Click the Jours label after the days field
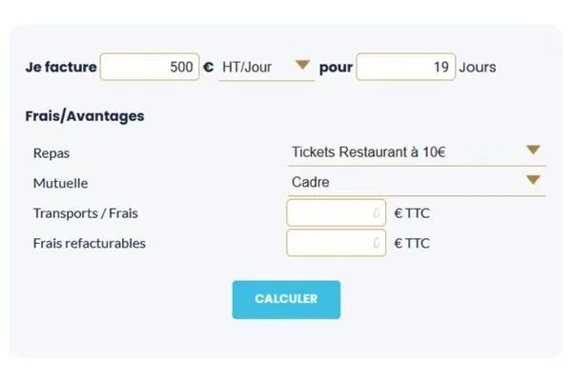Screen dimensions: 572x381 pos(478,68)
